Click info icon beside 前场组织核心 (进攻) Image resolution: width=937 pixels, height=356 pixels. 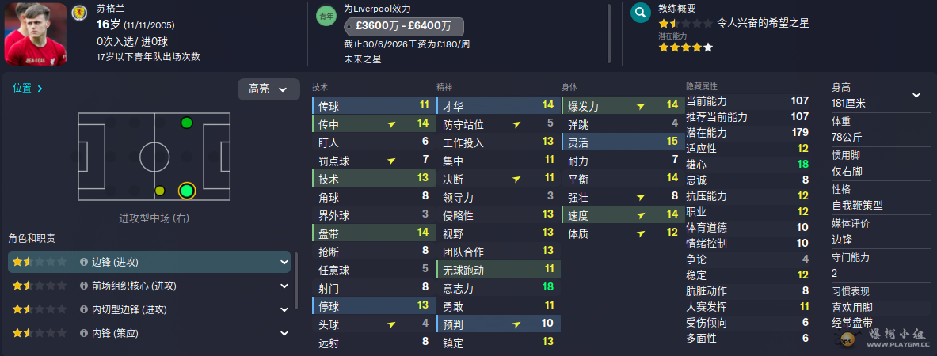[84, 286]
